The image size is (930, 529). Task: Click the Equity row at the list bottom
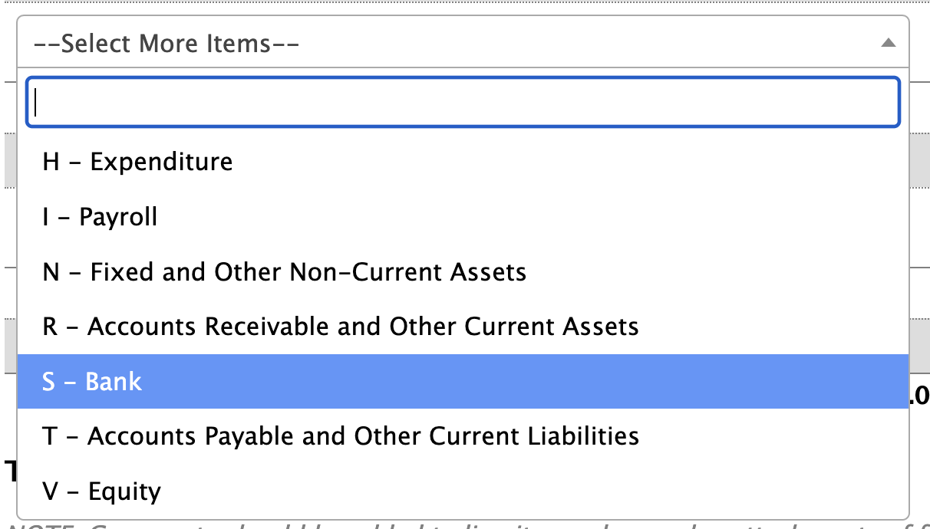tap(463, 491)
